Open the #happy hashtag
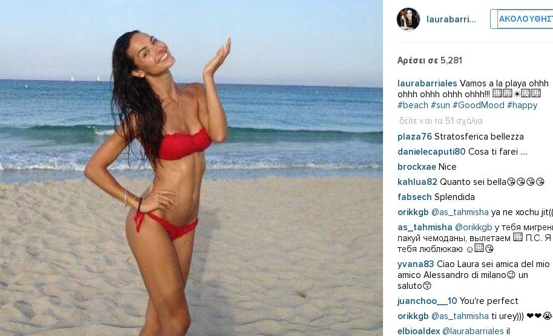Viewport: 553px width, 336px height. click(522, 105)
